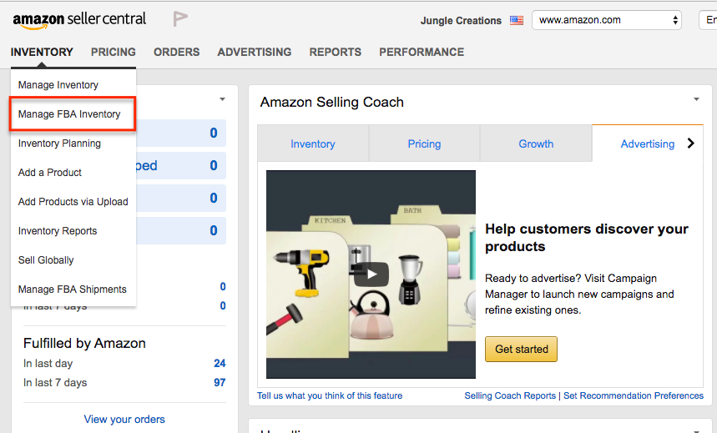Screen dimensions: 717x433
Task: Click the flag icon beside the logo
Action: tap(179, 18)
